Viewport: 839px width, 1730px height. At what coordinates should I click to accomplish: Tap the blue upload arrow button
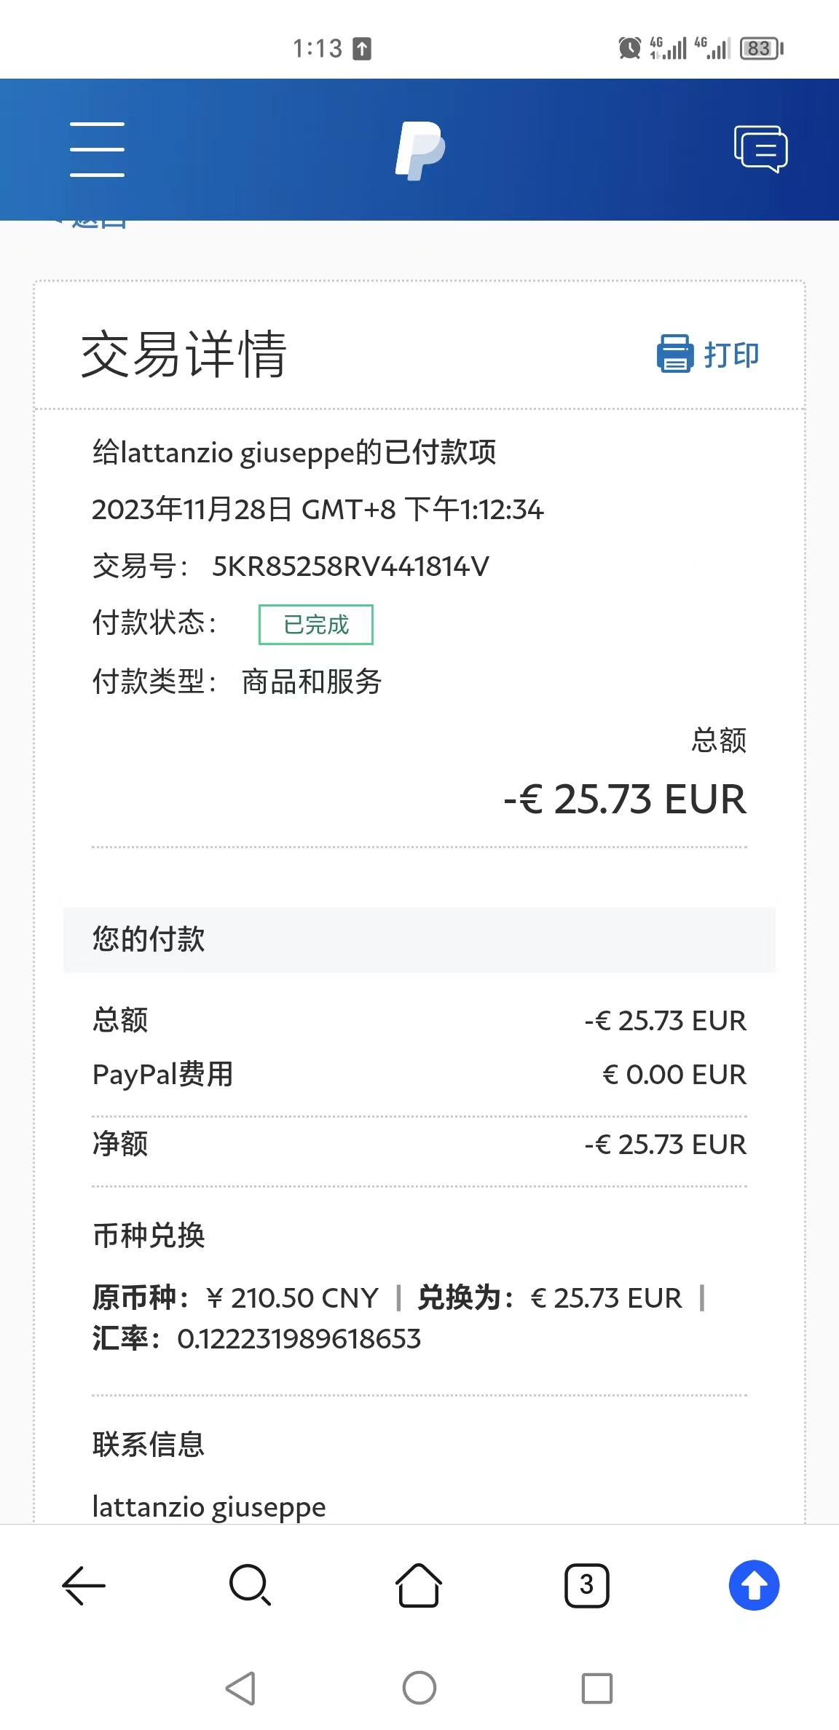(x=755, y=1585)
